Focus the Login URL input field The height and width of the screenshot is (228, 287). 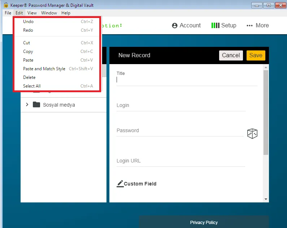click(181, 161)
